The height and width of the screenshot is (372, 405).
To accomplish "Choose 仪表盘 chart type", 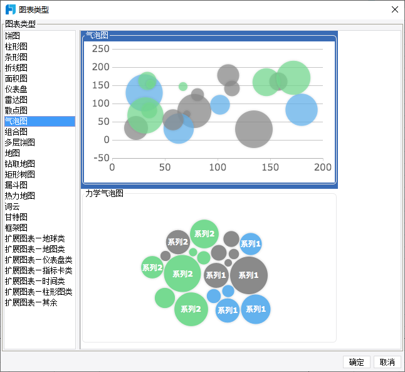I will click(39, 89).
